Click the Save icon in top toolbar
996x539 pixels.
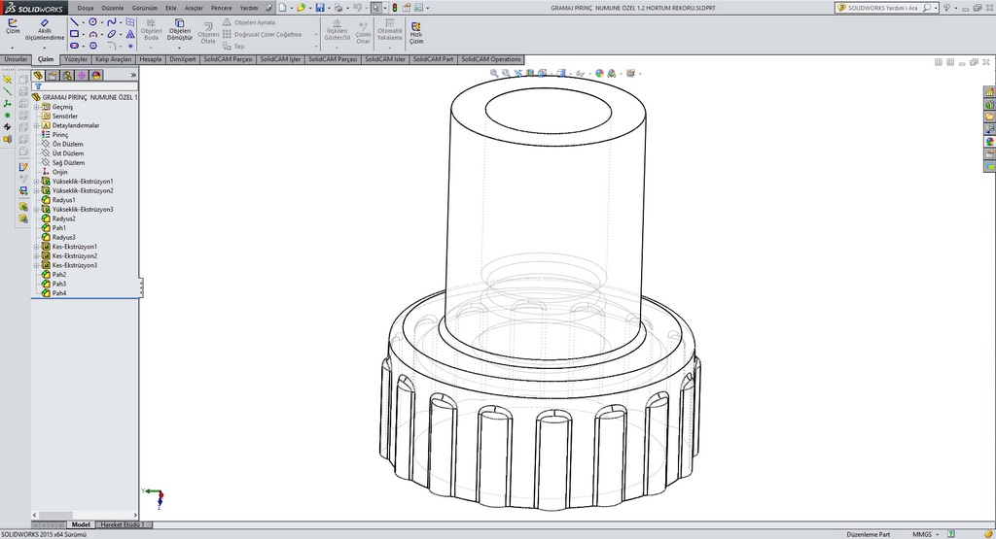[319, 8]
